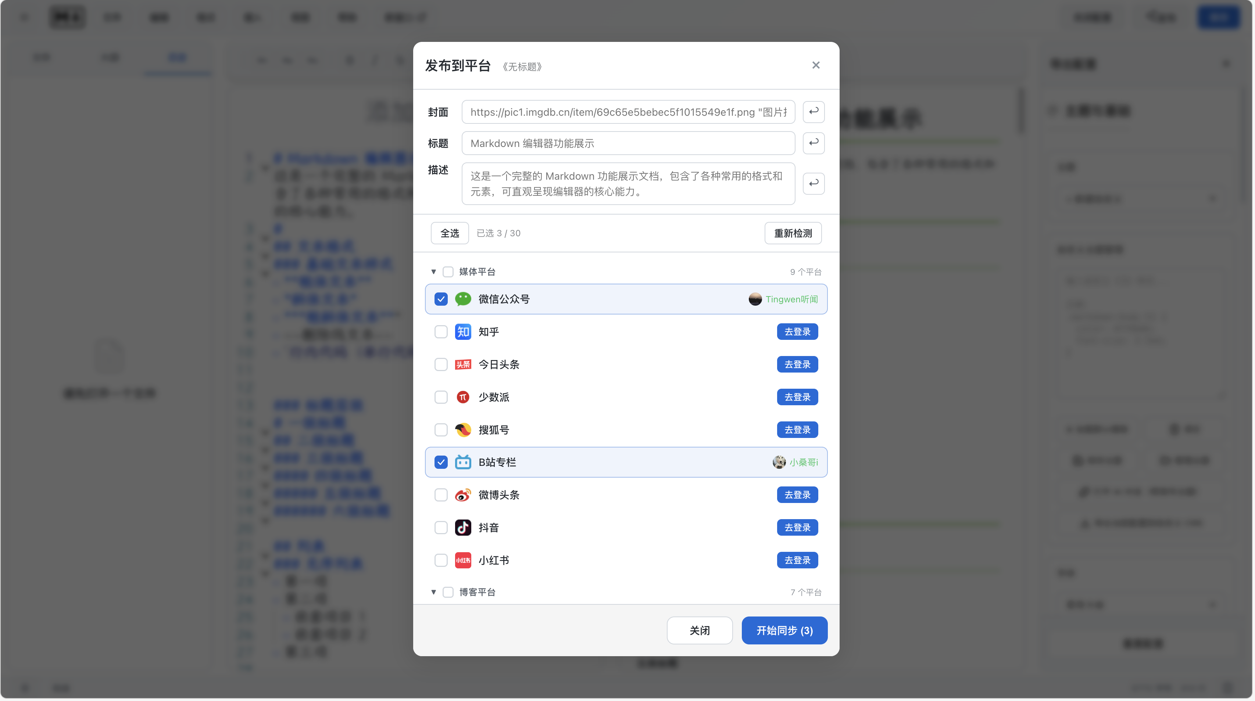
Task: Click the Zhihu platform icon
Action: coord(462,331)
